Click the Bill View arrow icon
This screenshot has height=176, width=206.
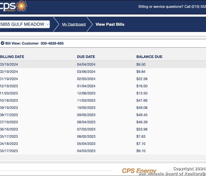(3, 43)
